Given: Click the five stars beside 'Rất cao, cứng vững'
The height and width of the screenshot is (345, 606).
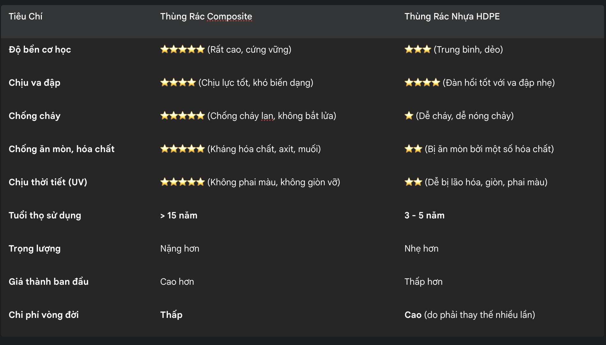Looking at the screenshot, I should coord(182,49).
